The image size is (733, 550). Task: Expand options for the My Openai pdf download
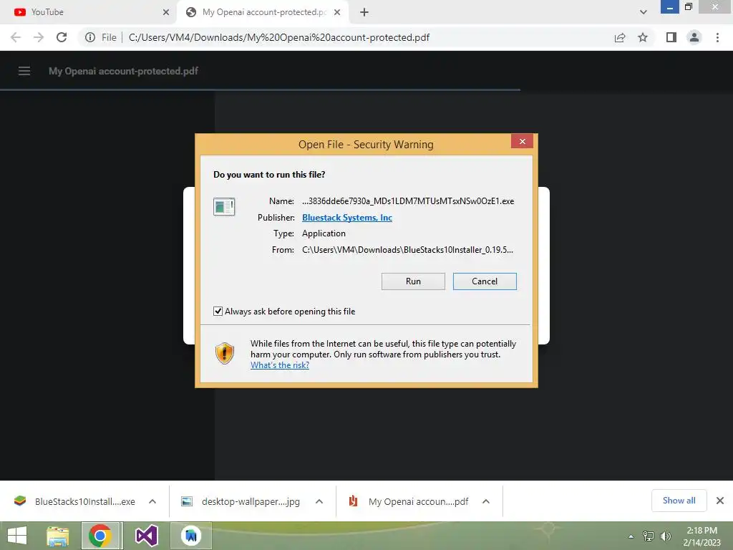[486, 501]
